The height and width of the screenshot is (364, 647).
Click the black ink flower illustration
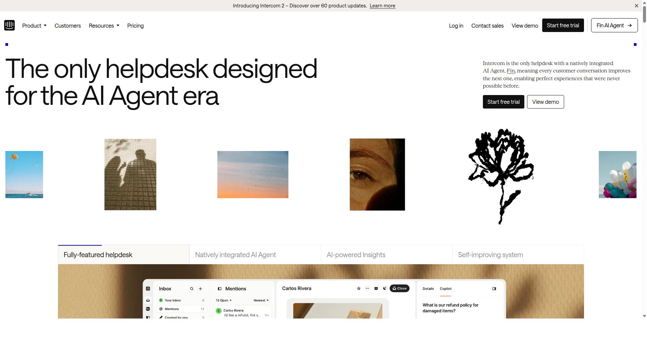click(501, 176)
